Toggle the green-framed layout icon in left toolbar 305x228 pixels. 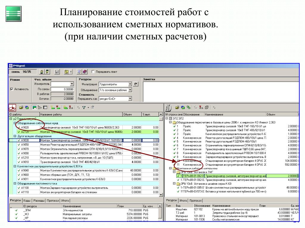pos(35,107)
